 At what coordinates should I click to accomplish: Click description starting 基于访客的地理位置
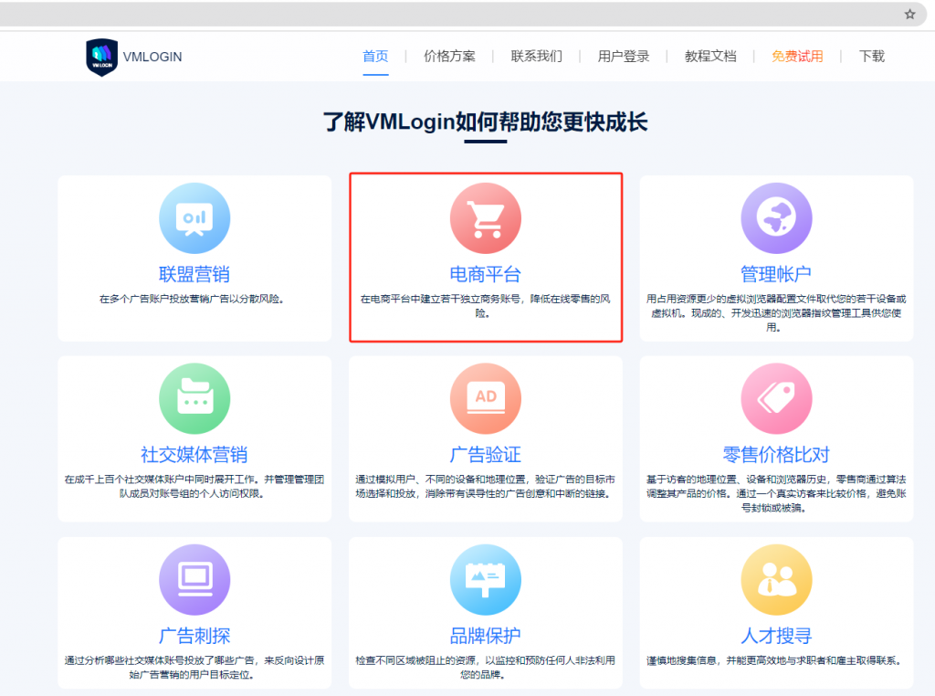click(x=776, y=493)
